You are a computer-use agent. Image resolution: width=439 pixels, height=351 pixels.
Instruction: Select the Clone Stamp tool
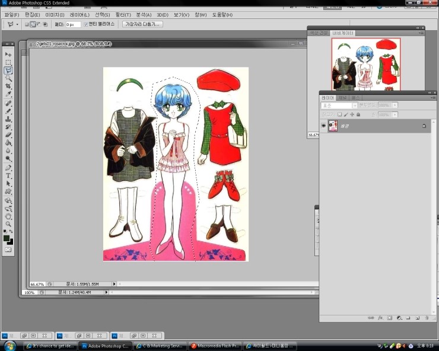pos(8,119)
